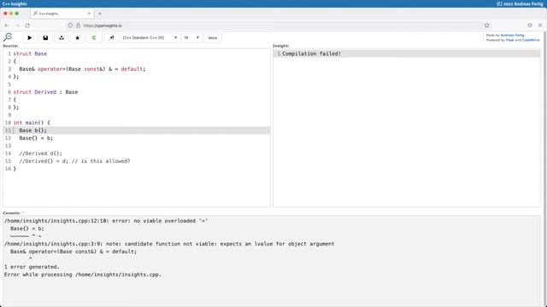Click the C++ Insights magnifier logo
547x307 pixels.
tap(8, 37)
